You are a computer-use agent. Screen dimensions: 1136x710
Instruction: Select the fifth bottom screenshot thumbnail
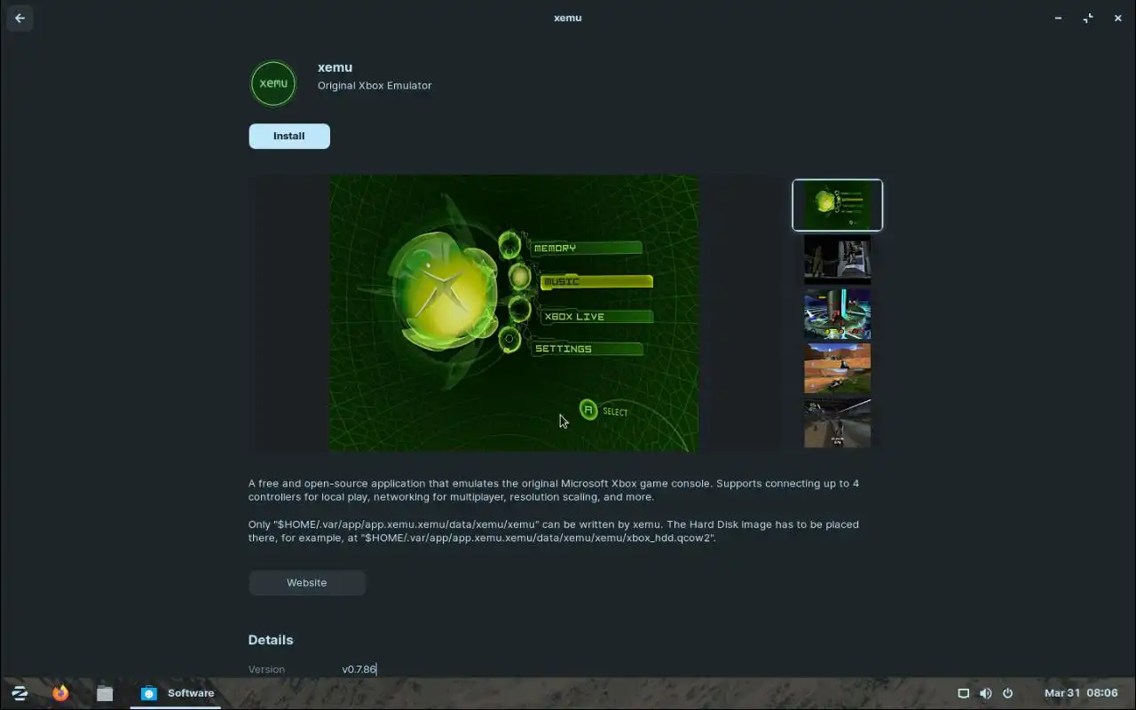coord(838,423)
